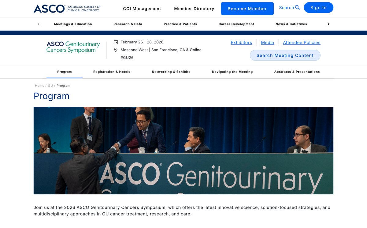Click the symposium banner photo
This screenshot has width=367, height=228.
click(x=183, y=151)
